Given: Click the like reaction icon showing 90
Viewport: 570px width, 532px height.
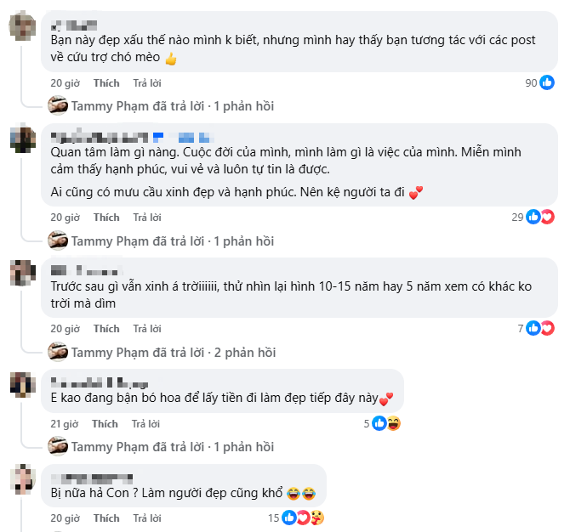Looking at the screenshot, I should point(547,83).
